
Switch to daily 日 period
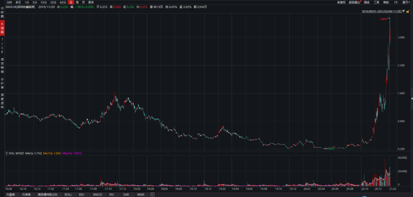pos(70,2)
